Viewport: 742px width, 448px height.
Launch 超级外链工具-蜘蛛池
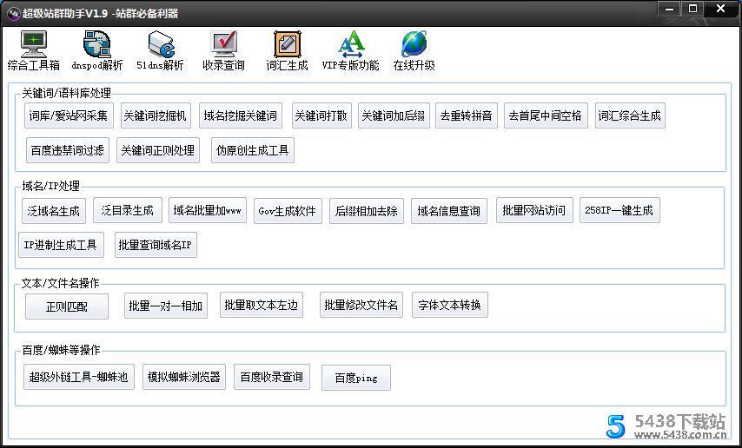[x=79, y=377]
